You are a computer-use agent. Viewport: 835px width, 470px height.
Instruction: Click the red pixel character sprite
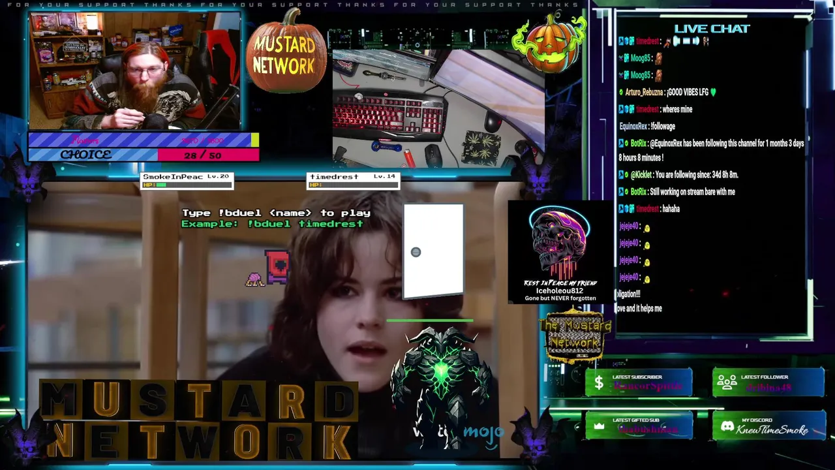(277, 268)
